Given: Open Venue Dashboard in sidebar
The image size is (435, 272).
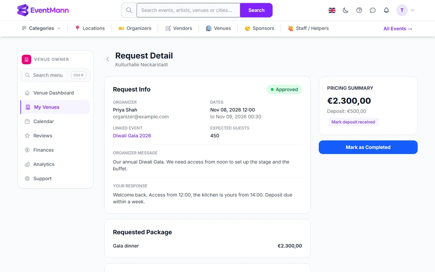Looking at the screenshot, I should click(55, 93).
